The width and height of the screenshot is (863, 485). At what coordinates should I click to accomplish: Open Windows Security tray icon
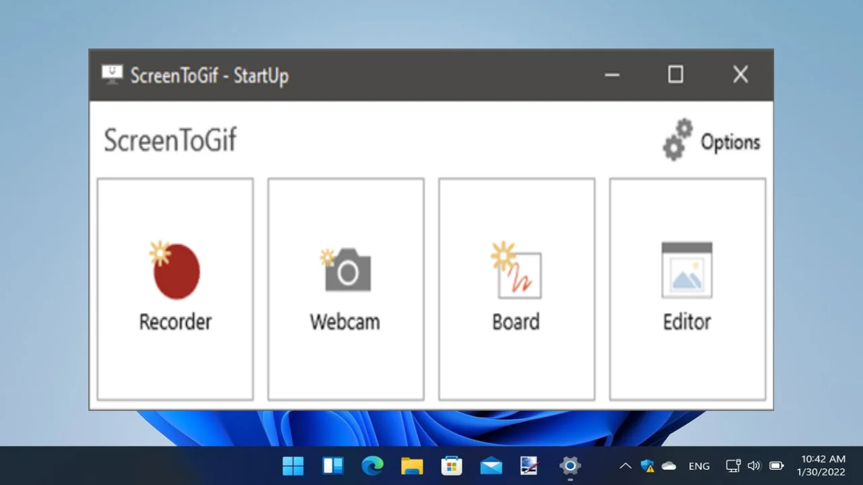[x=647, y=465]
